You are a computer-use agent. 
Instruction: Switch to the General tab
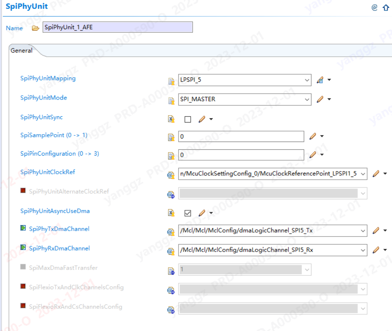(21, 51)
